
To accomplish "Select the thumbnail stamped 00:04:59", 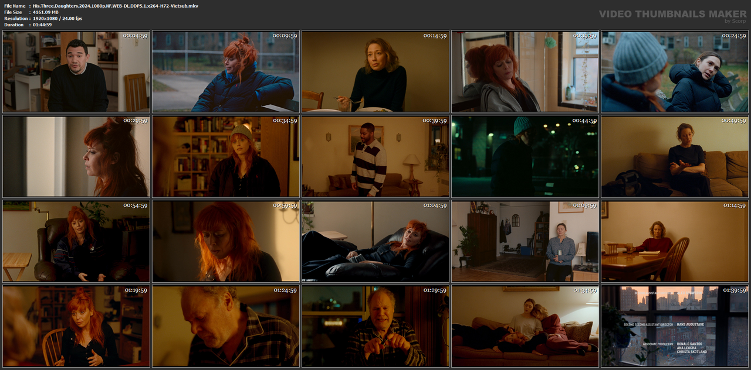I will coord(76,71).
